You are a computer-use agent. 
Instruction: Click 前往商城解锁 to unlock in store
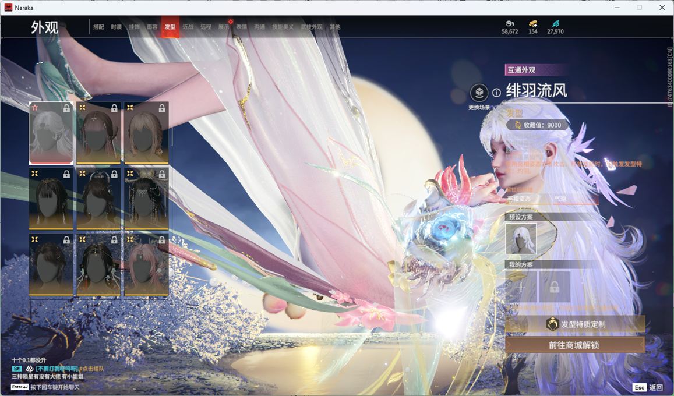click(575, 345)
